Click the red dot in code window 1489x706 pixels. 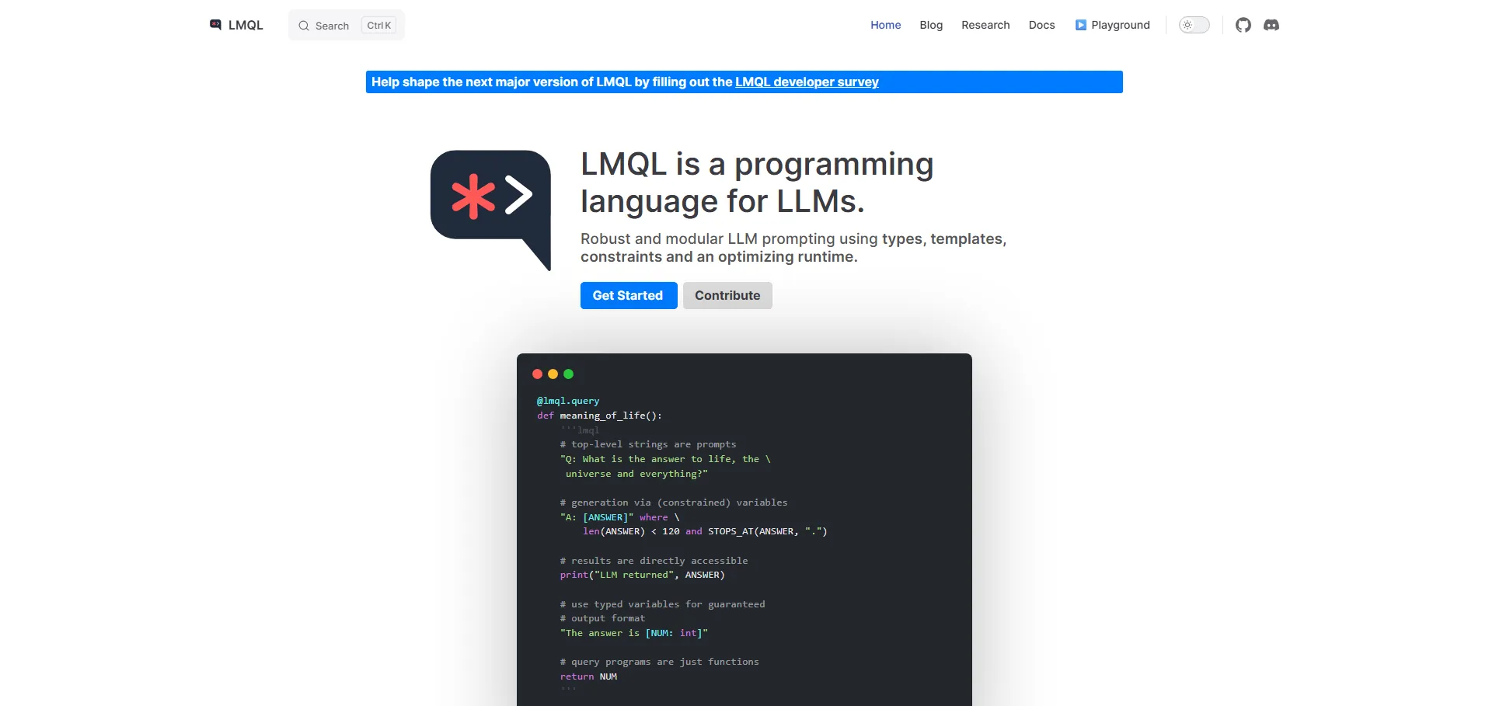[537, 374]
